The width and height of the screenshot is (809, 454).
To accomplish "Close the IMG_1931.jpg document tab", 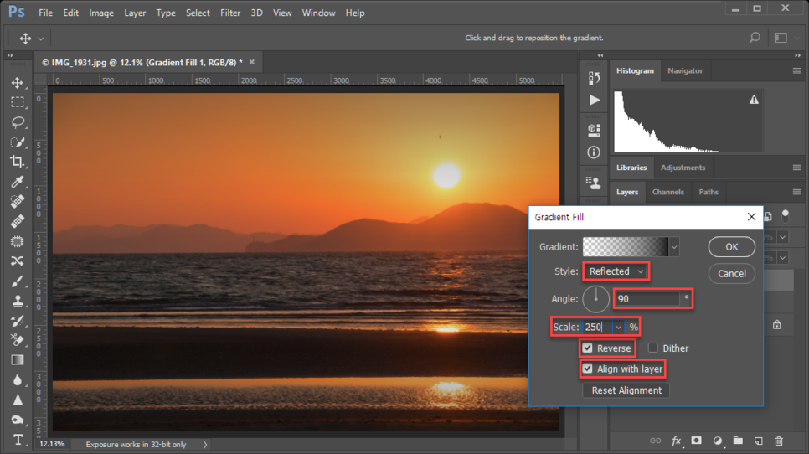I will [252, 62].
